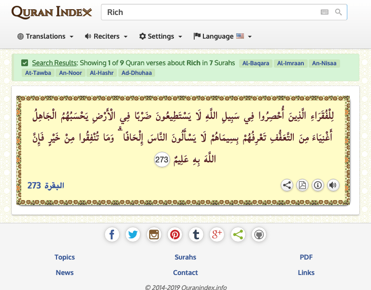Click the GitHub icon in footer

259,235
